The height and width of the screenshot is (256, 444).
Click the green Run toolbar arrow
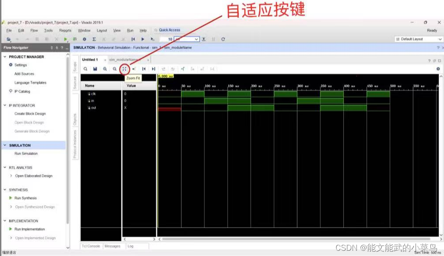[66, 39]
